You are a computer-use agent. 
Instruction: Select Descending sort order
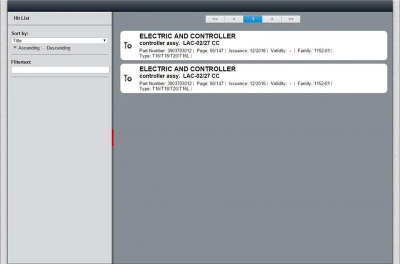click(x=43, y=47)
